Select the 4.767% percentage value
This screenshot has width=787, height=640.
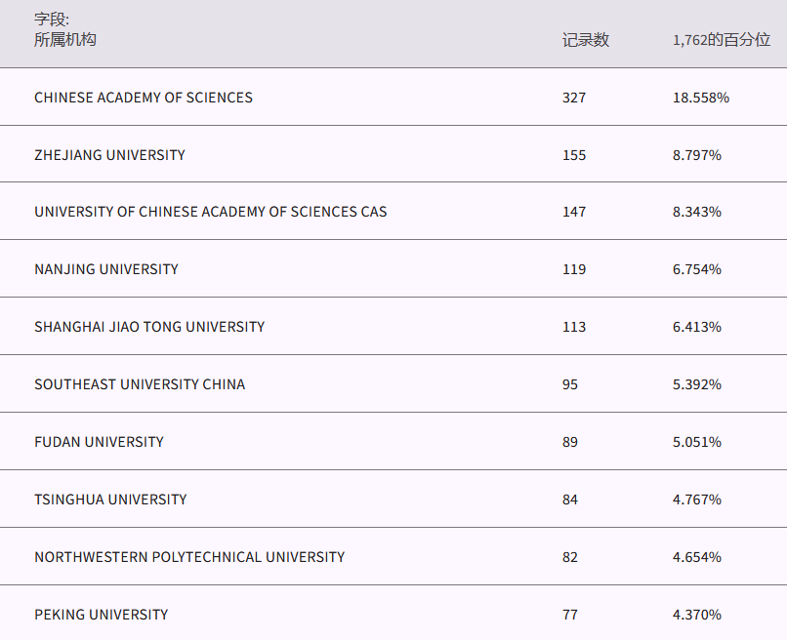[697, 500]
